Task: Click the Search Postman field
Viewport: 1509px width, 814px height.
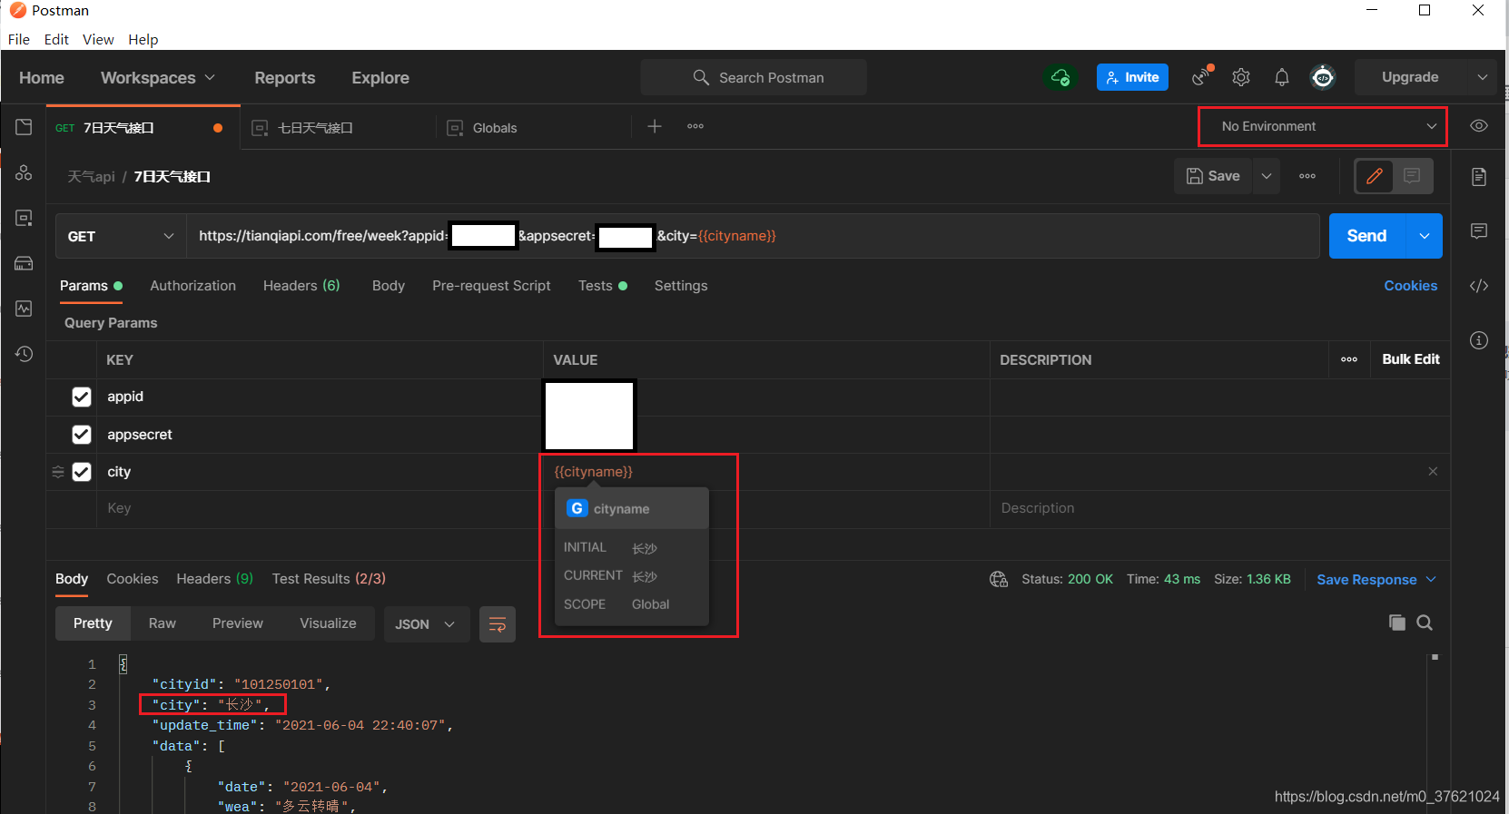Action: point(754,77)
